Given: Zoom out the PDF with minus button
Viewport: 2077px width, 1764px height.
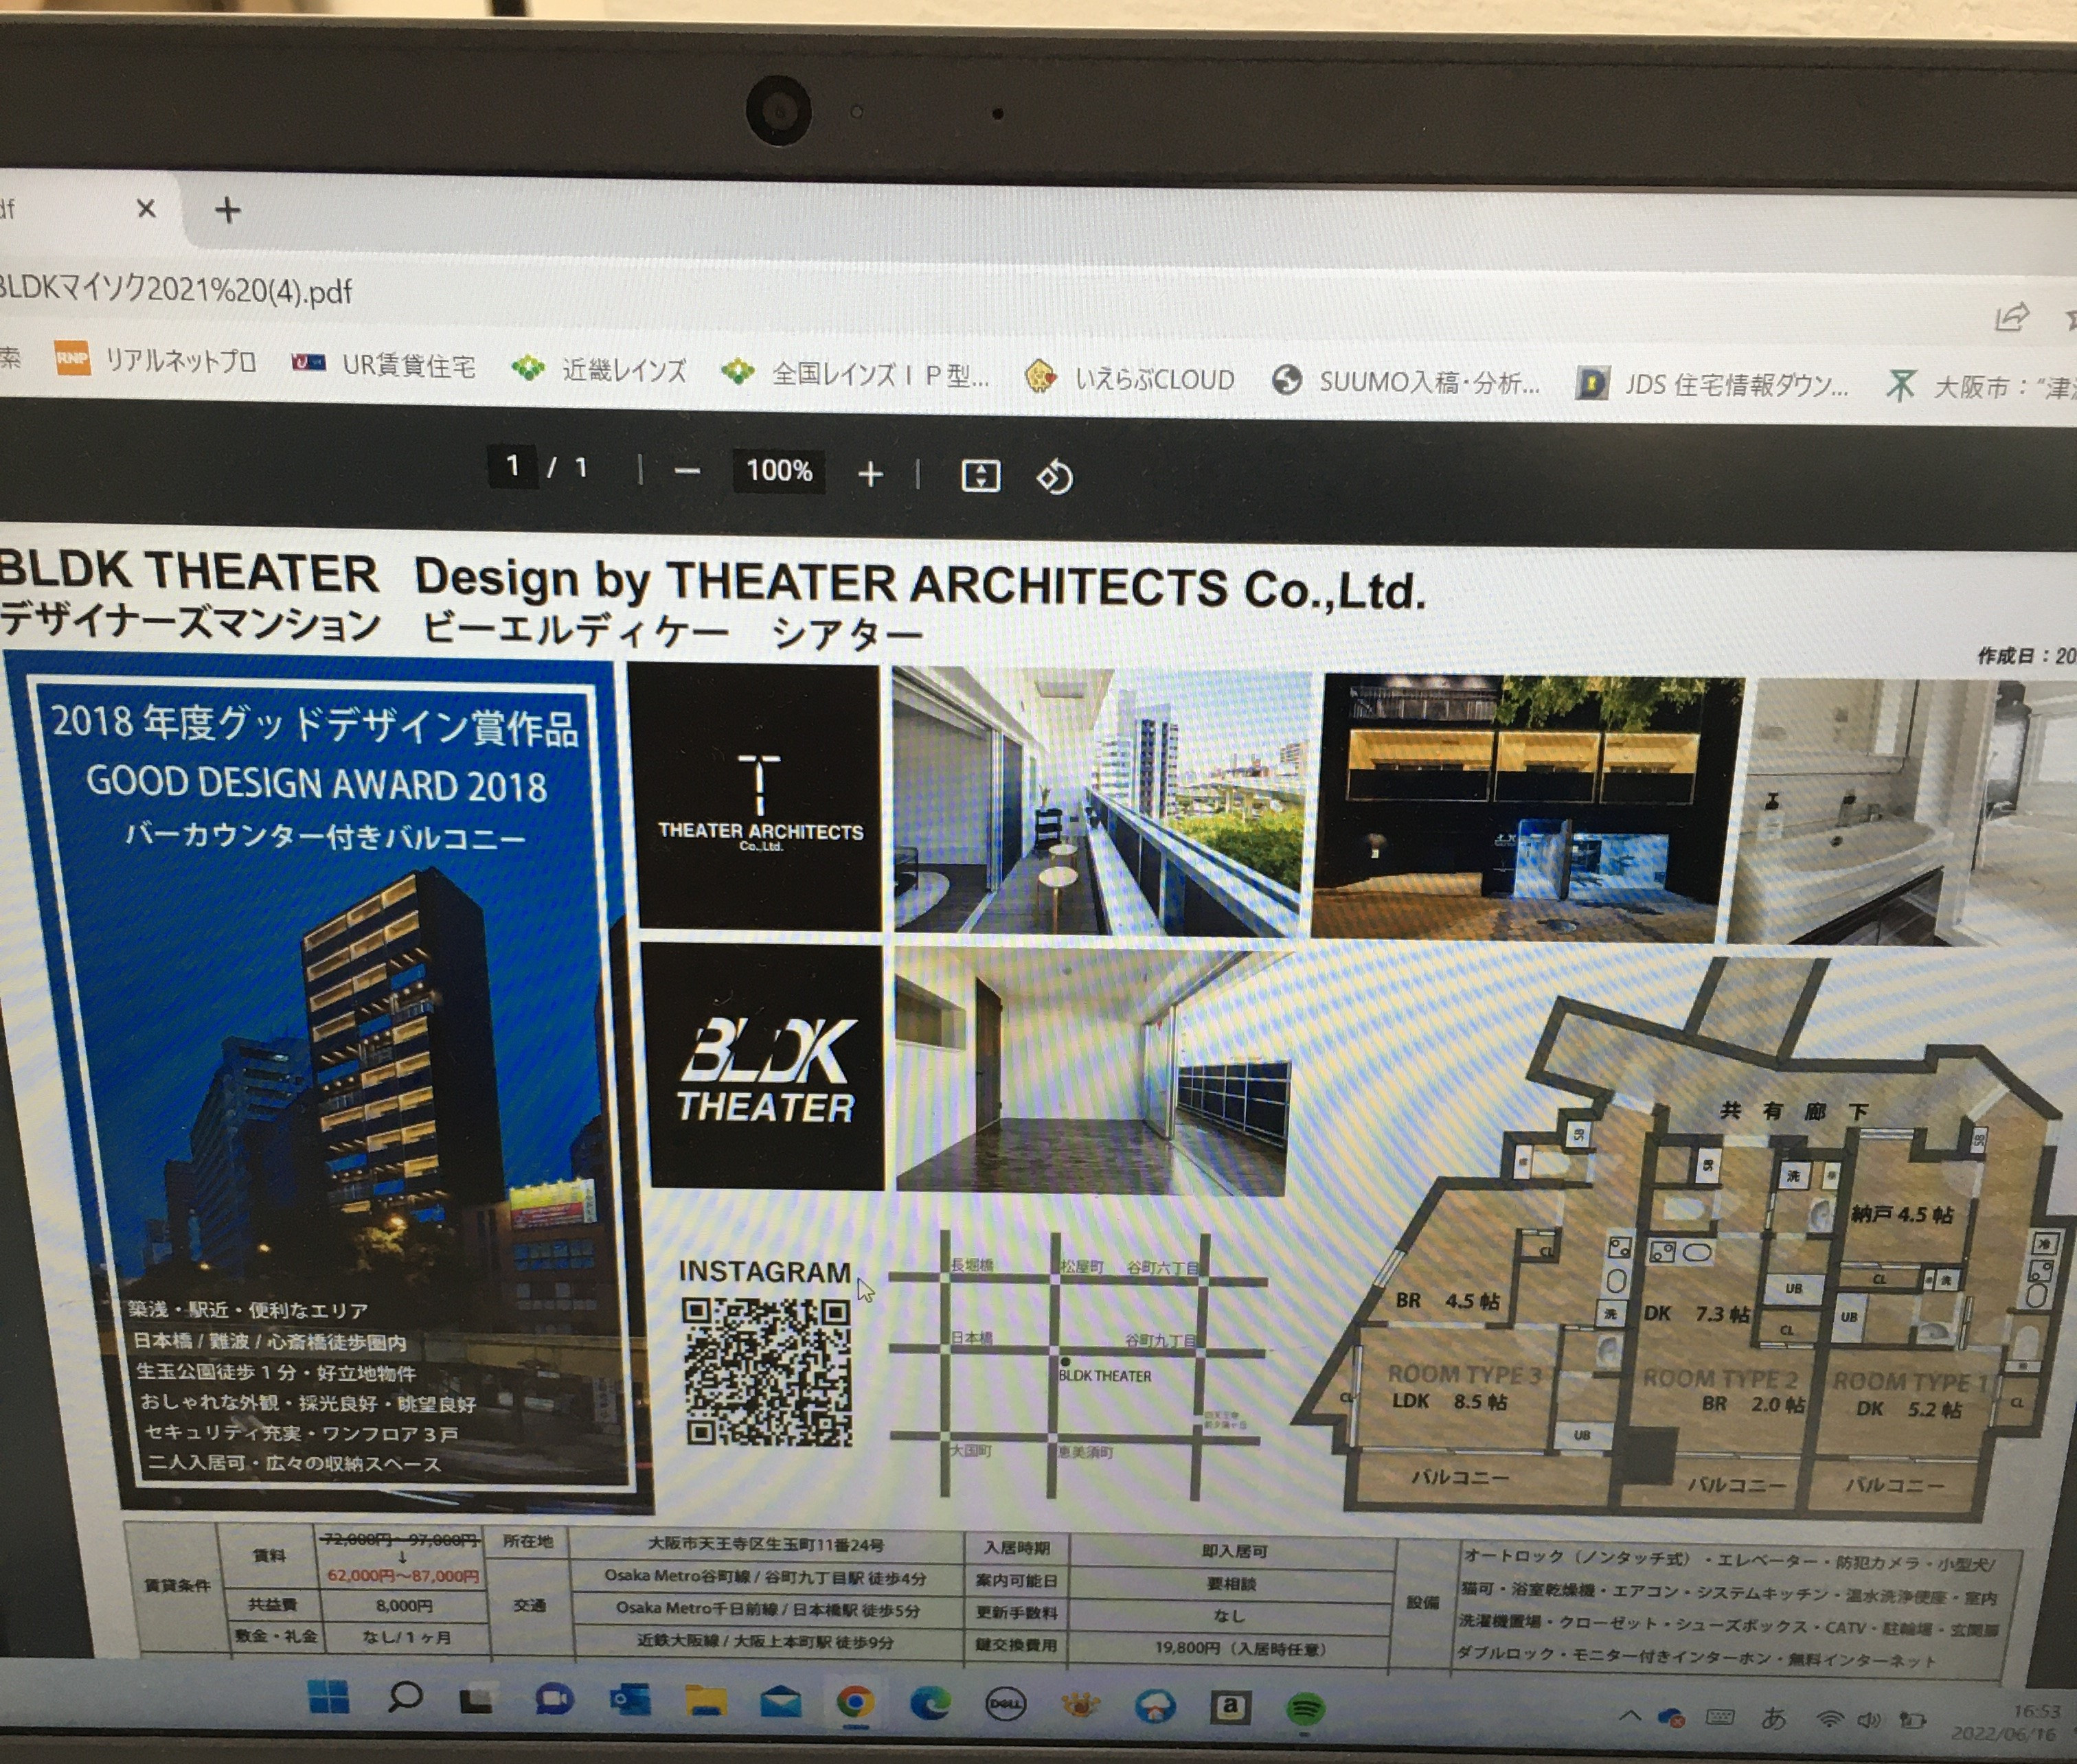Looking at the screenshot, I should tap(687, 471).
